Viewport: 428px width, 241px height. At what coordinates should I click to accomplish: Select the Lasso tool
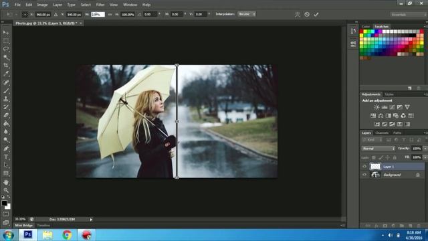[6, 49]
